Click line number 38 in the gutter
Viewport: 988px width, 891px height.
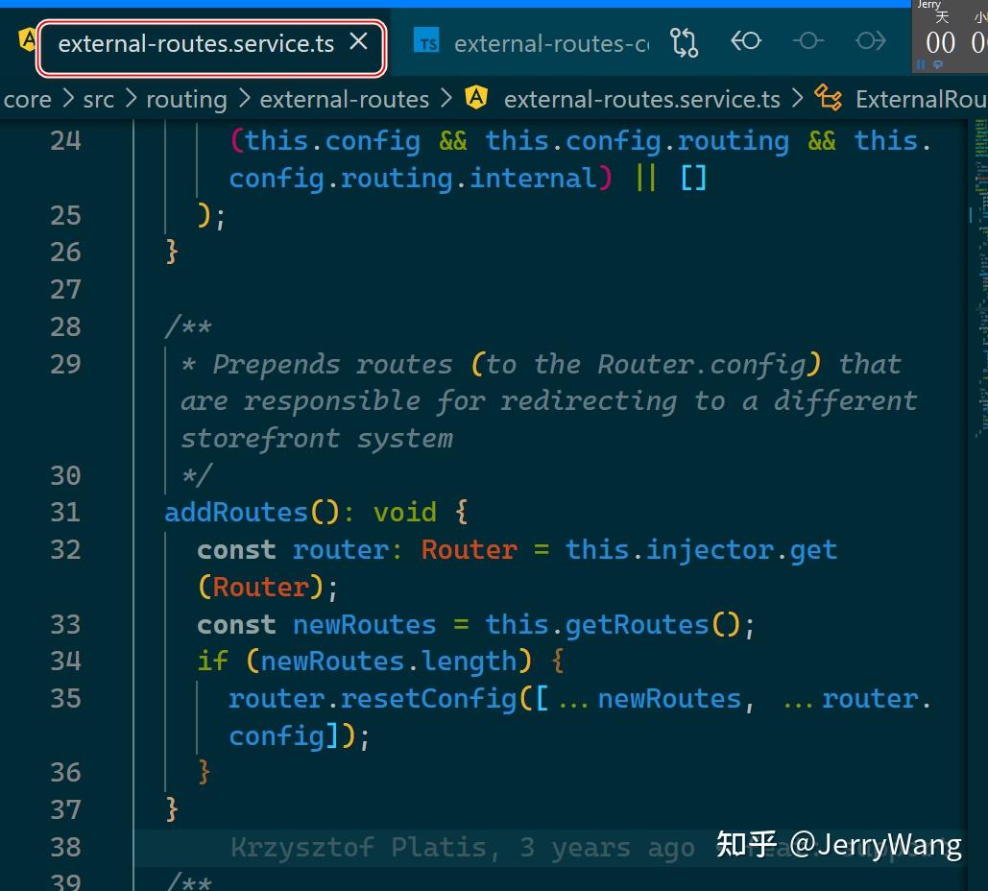65,847
